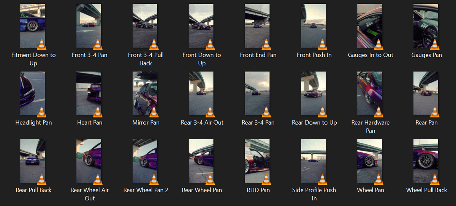Click the VLC cone on Rear 3-4 Air Out
This screenshot has width=456, height=206.
click(210, 112)
